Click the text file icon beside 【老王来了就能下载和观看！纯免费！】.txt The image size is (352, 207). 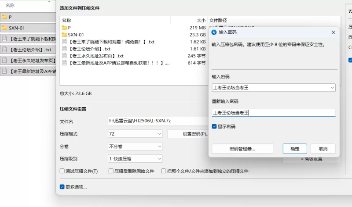click(64, 42)
